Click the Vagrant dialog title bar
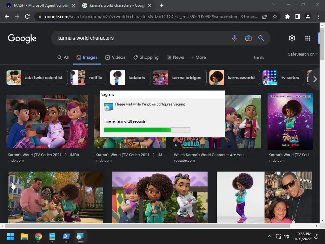 162,94
